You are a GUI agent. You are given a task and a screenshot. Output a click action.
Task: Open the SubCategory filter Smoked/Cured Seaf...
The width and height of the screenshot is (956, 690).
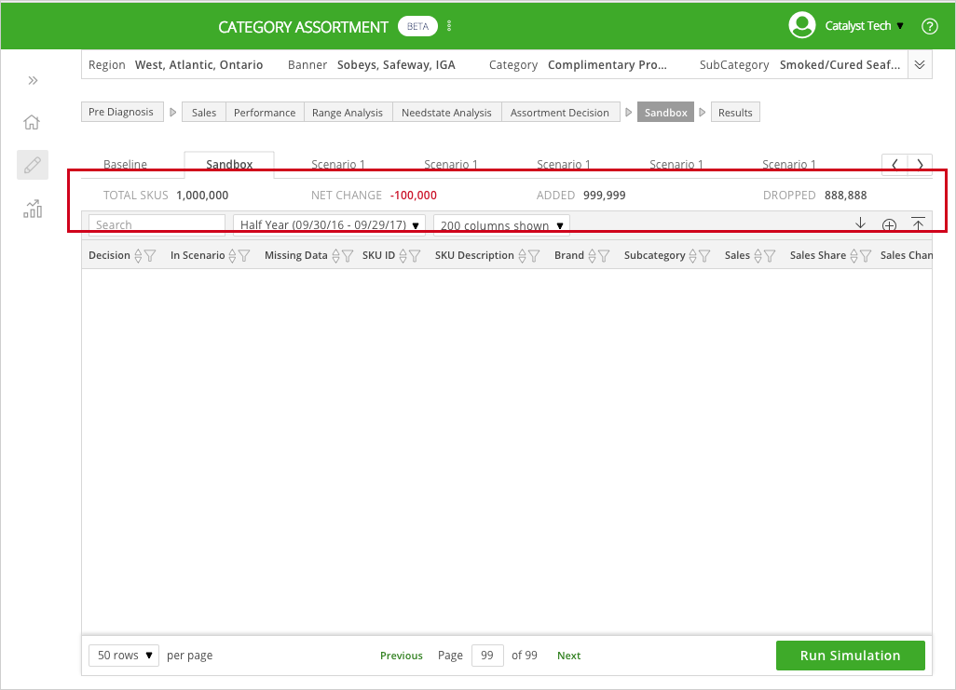pos(840,64)
